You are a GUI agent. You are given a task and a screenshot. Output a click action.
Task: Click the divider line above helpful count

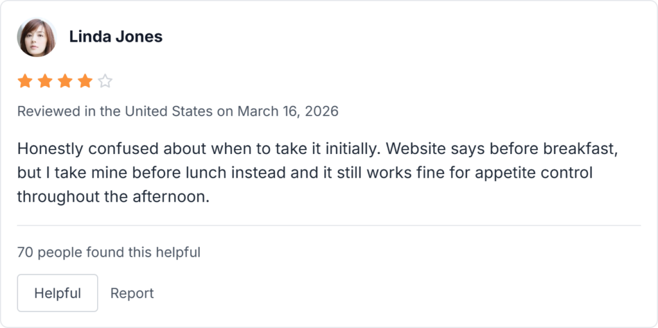[x=328, y=225]
